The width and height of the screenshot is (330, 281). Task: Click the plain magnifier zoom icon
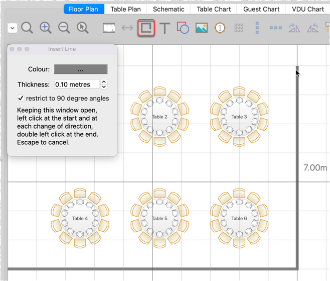27,28
